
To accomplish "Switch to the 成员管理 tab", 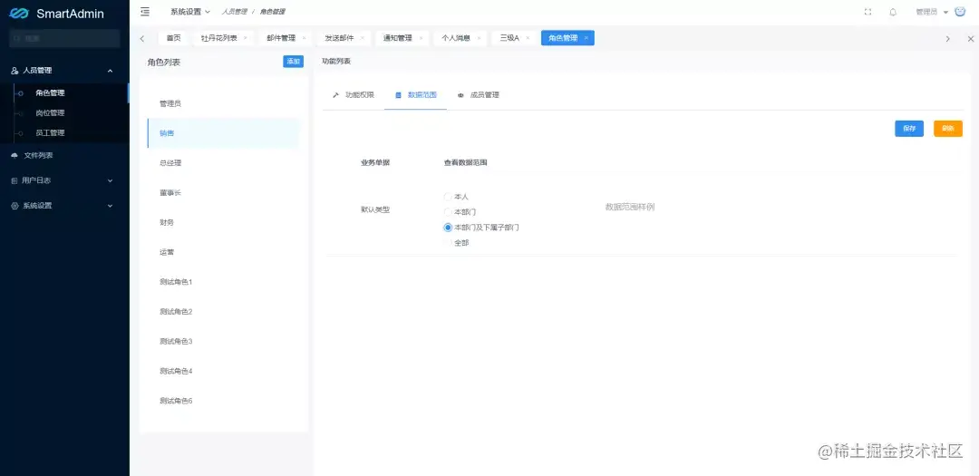I will [x=479, y=95].
